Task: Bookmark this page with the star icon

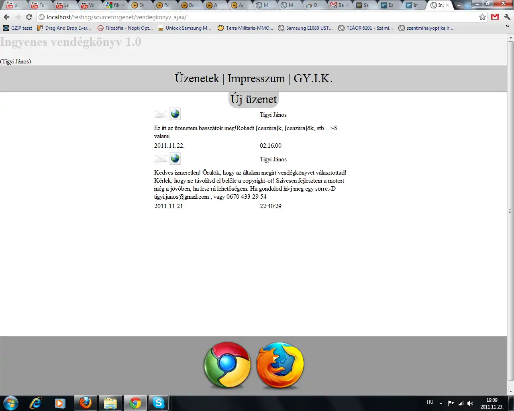Action: (x=482, y=17)
